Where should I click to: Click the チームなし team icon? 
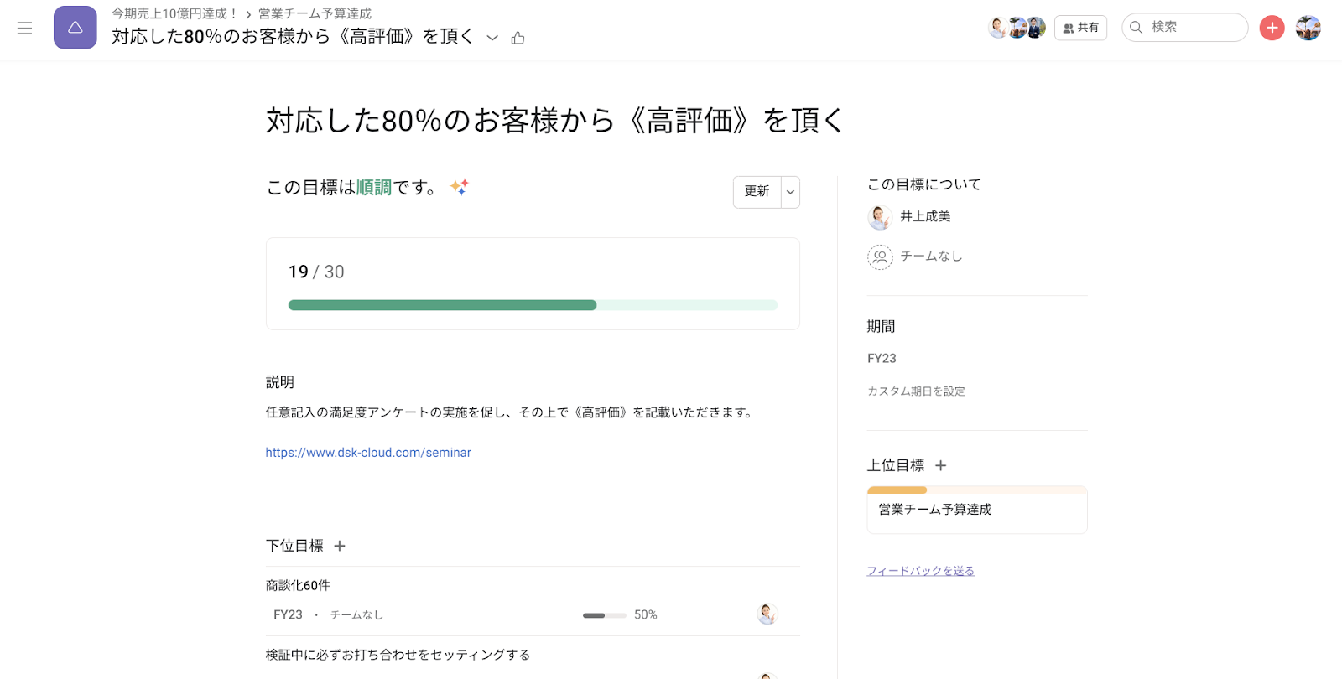click(x=880, y=257)
